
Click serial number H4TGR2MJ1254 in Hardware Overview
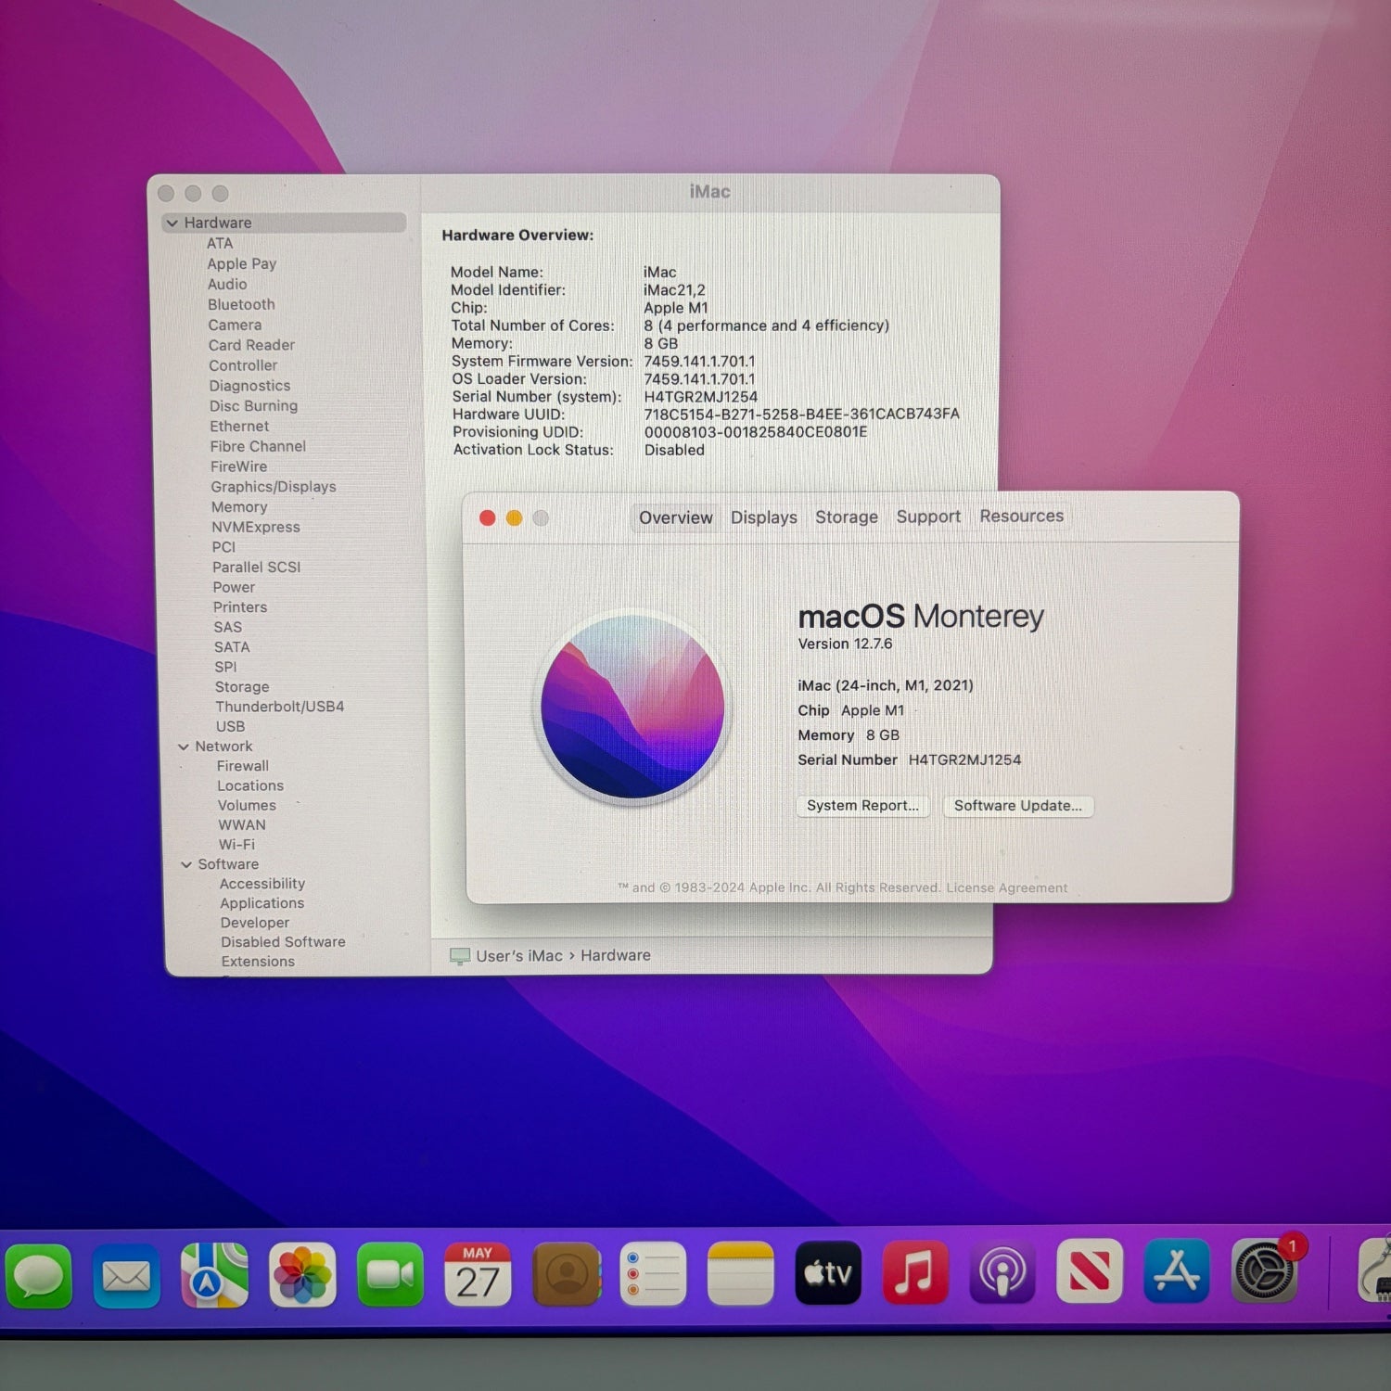[x=701, y=397]
